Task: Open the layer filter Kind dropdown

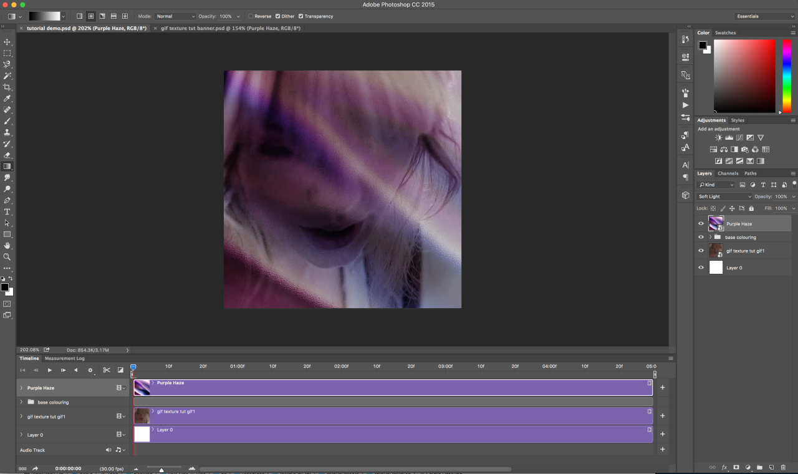Action: click(717, 185)
